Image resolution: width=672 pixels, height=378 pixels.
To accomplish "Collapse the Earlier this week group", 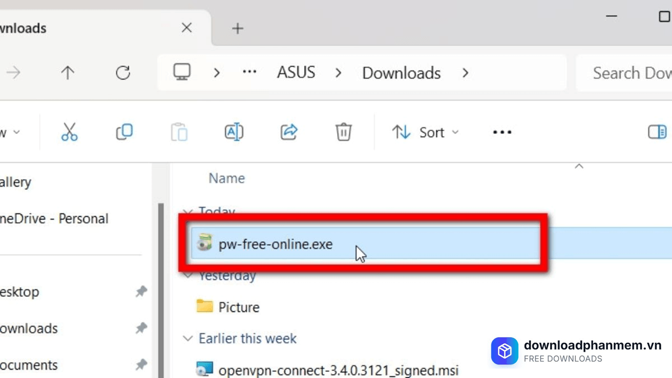I will tap(188, 338).
